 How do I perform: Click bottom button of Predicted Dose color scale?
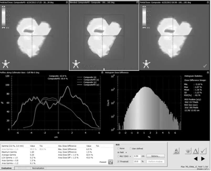click(4, 28)
